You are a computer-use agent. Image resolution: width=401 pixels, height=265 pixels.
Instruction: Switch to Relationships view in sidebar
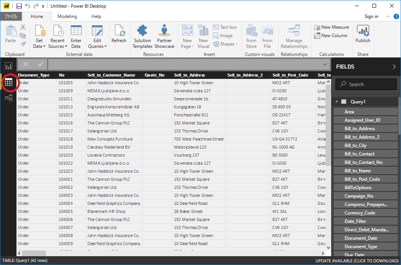coord(8,98)
